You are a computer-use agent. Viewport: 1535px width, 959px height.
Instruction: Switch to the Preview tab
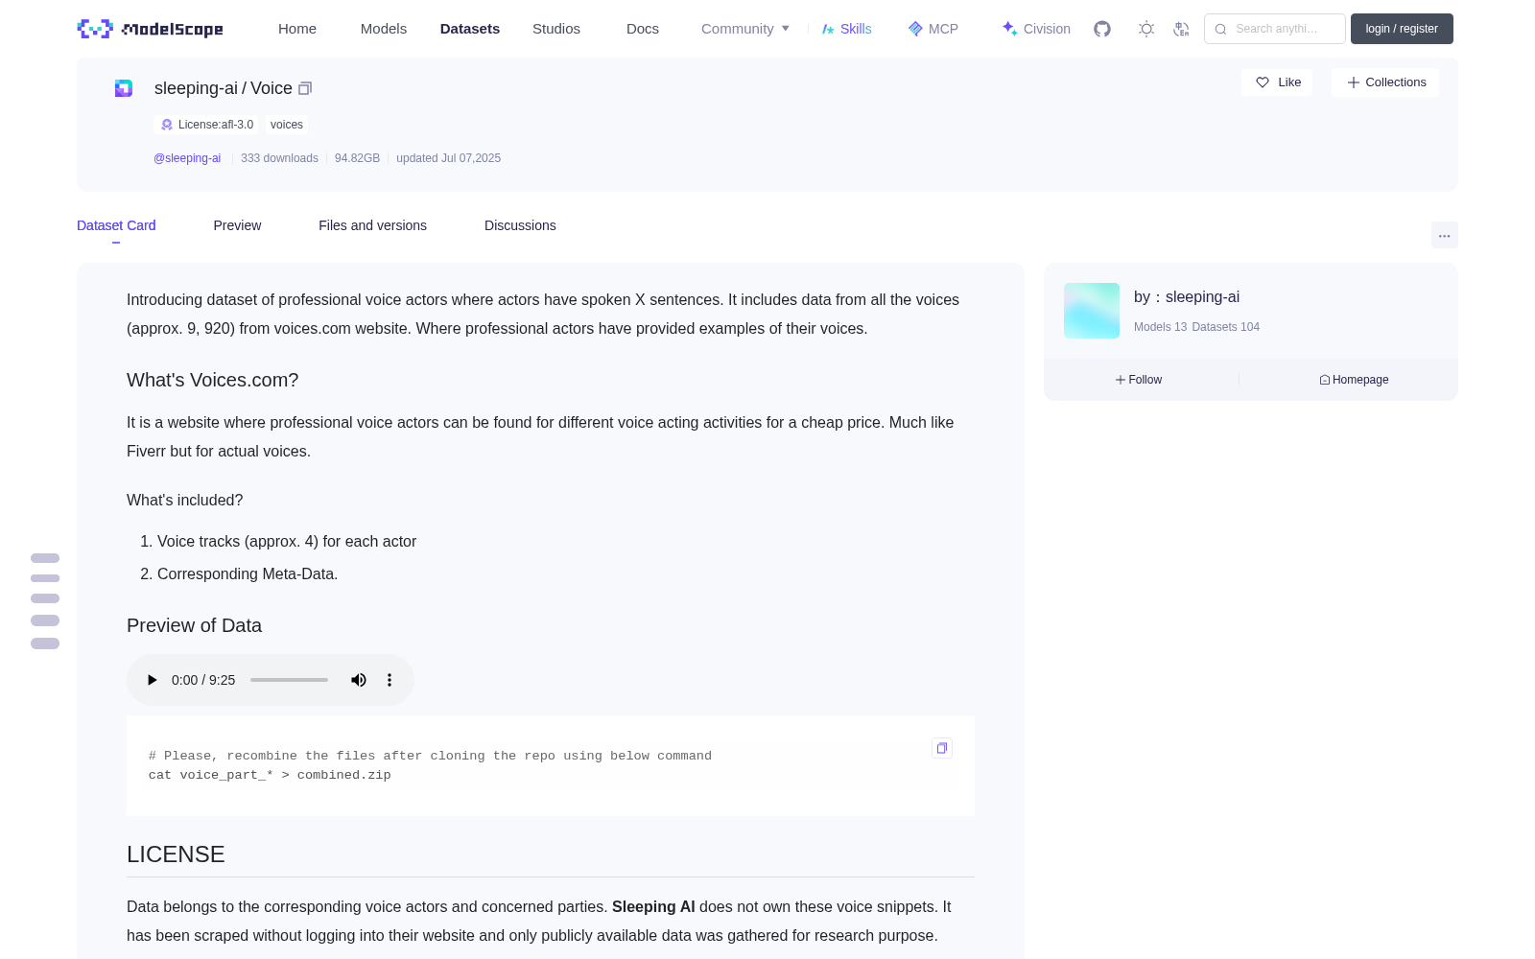click(237, 225)
